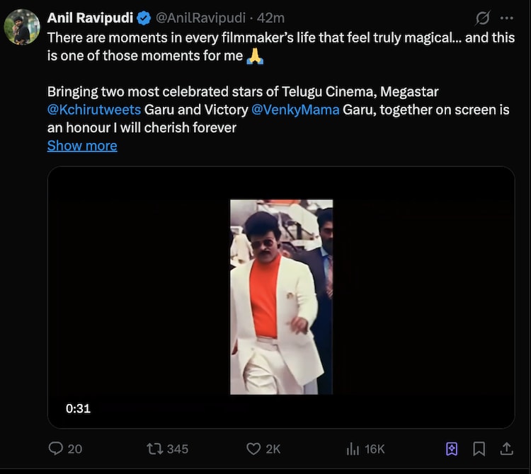Click the Grok explain-post icon

click(x=483, y=18)
